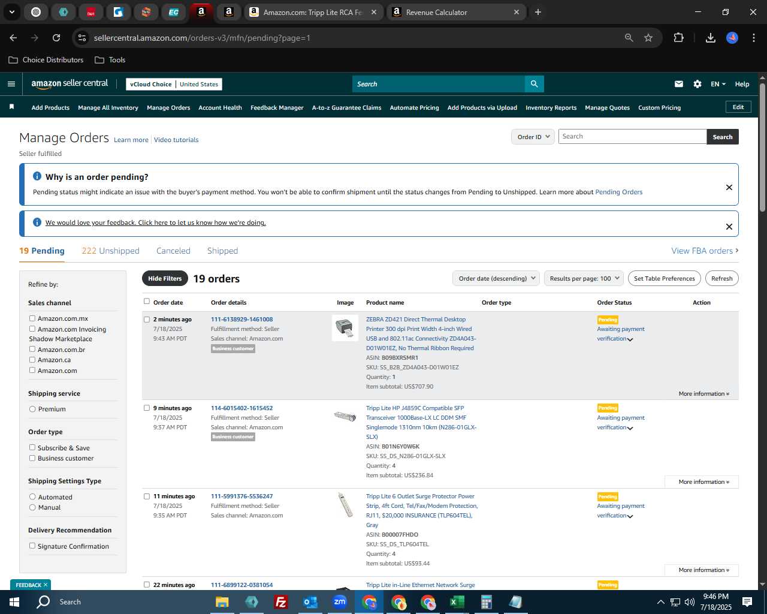Viewport: 767px width, 614px height.
Task: Open Order date (descending) sort dropdown
Action: point(496,278)
